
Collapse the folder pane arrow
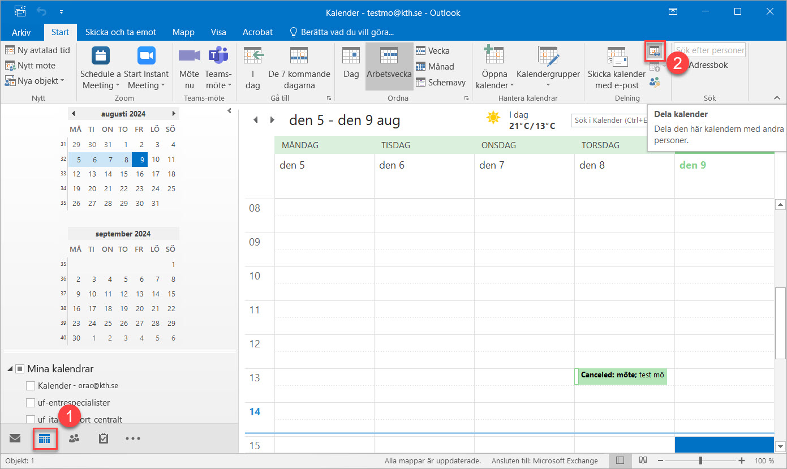click(x=229, y=111)
